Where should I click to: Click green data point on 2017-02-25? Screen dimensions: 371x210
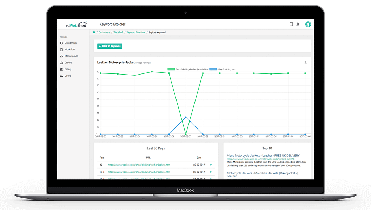tap(152, 72)
